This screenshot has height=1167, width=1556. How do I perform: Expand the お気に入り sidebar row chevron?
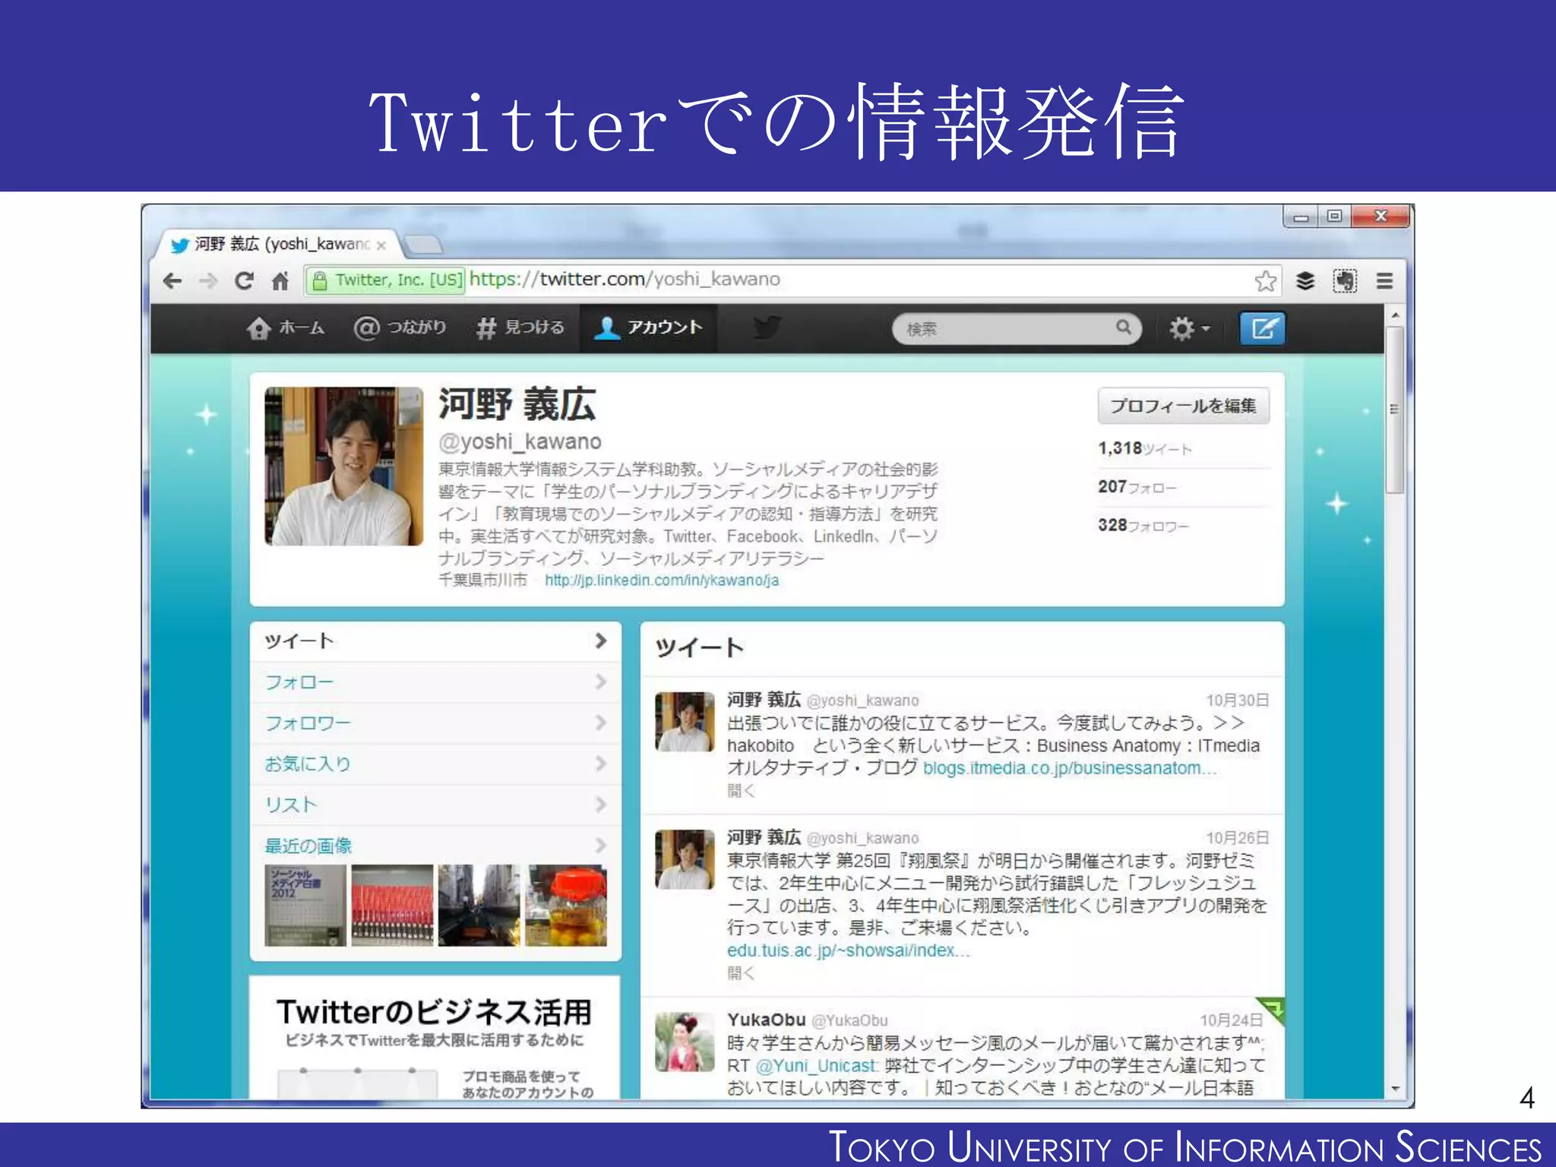tap(601, 764)
